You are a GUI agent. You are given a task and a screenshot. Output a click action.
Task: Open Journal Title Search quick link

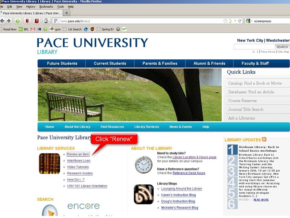coord(246,109)
